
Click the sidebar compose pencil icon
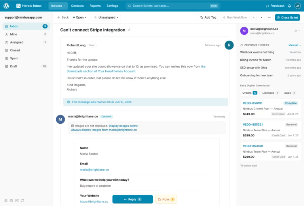[x=17, y=200]
